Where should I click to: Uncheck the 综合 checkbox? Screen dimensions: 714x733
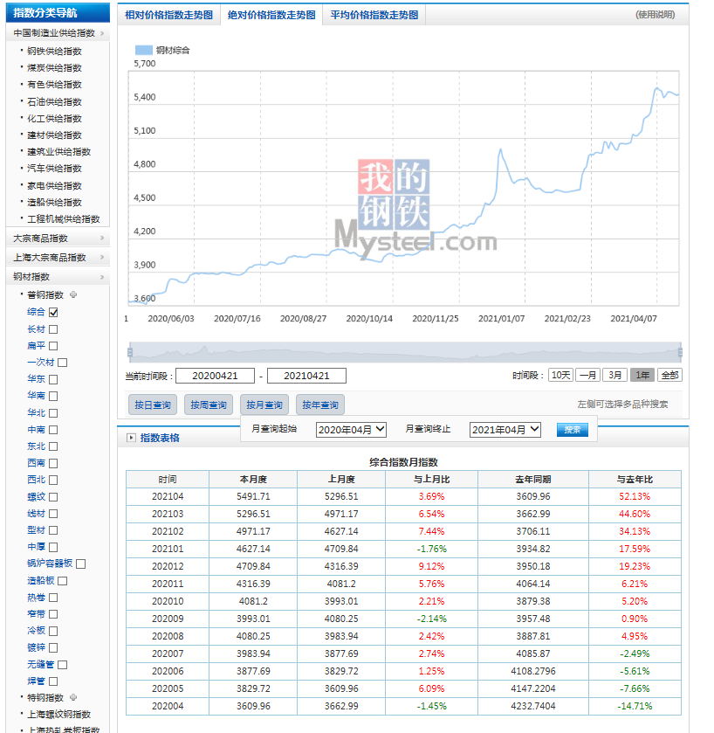[x=53, y=312]
